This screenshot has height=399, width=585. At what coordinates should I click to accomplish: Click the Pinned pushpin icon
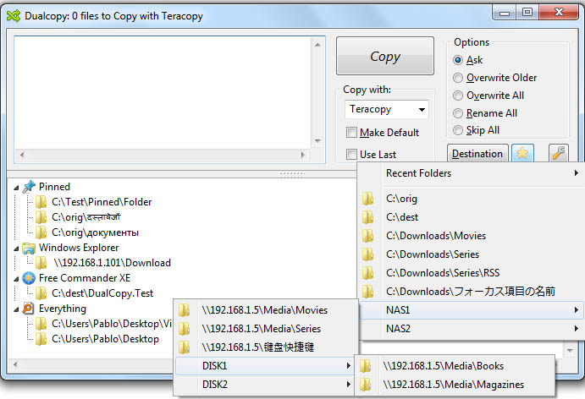pyautogui.click(x=30, y=186)
